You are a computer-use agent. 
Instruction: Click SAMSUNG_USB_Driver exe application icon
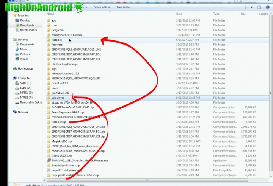pyautogui.click(x=49, y=160)
